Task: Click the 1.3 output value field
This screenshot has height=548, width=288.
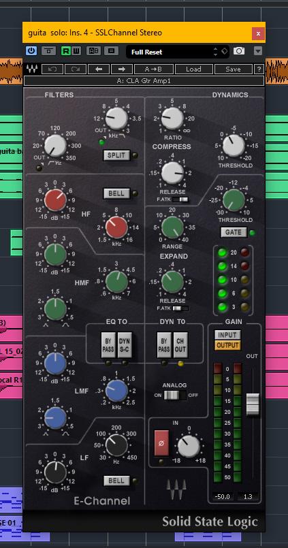Action: [x=247, y=496]
